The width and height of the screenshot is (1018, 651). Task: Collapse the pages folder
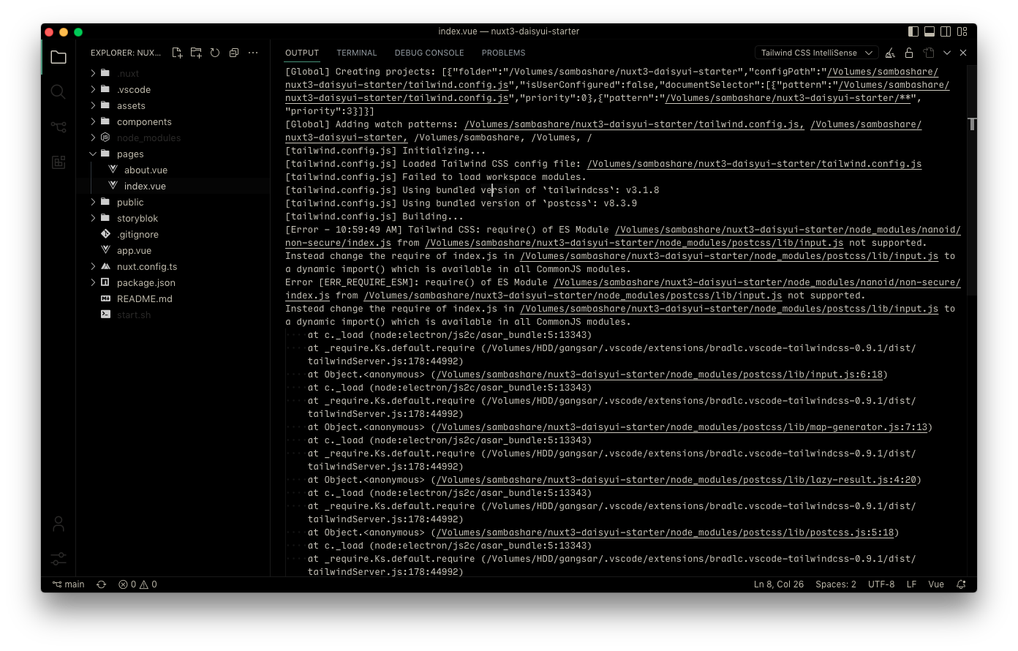[93, 154]
